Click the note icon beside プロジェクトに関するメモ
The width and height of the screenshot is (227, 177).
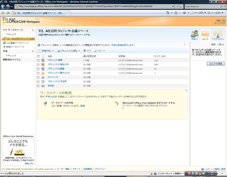(x=43, y=73)
